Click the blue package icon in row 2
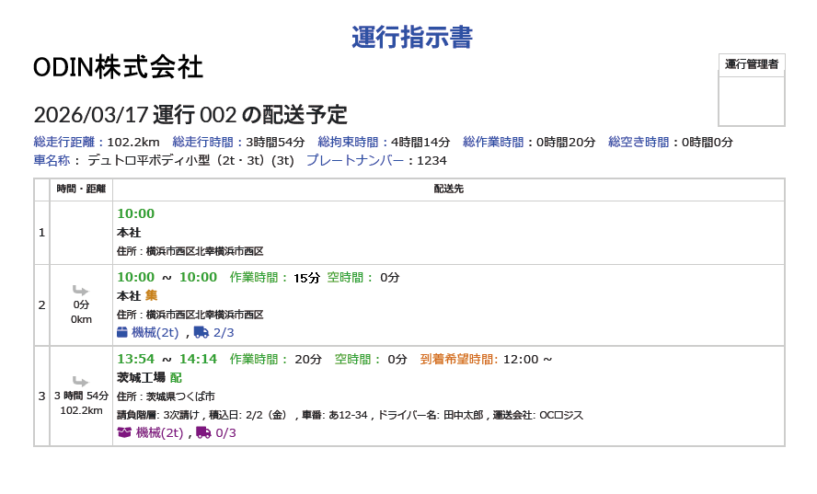 coord(122,332)
